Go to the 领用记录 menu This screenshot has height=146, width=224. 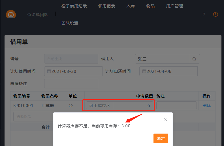(x=106, y=6)
